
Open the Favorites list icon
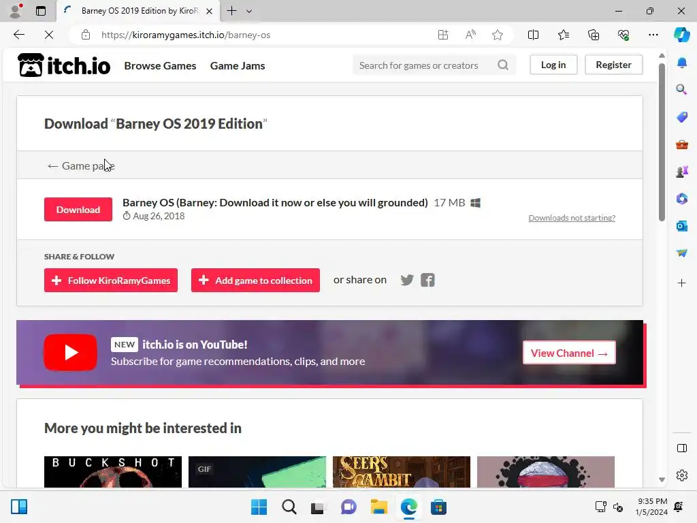(563, 35)
